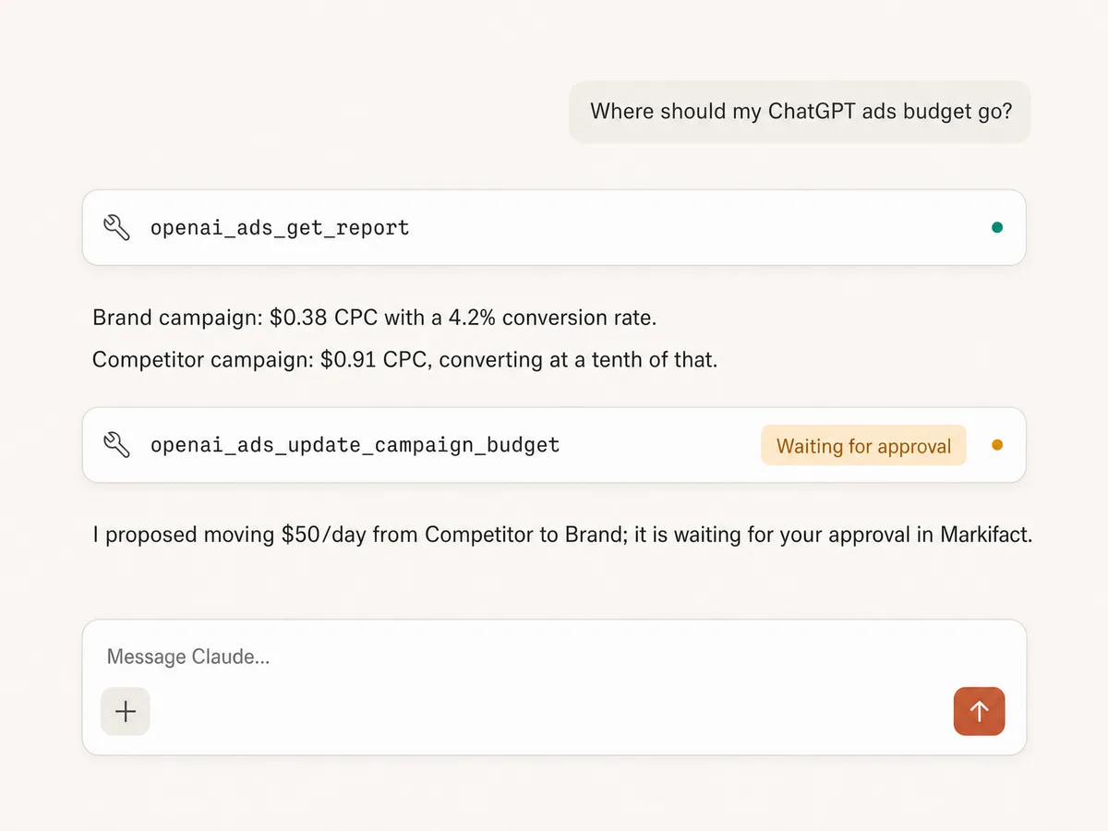This screenshot has height=831, width=1108.
Task: Send message with the orange arrow button
Action: 979,711
